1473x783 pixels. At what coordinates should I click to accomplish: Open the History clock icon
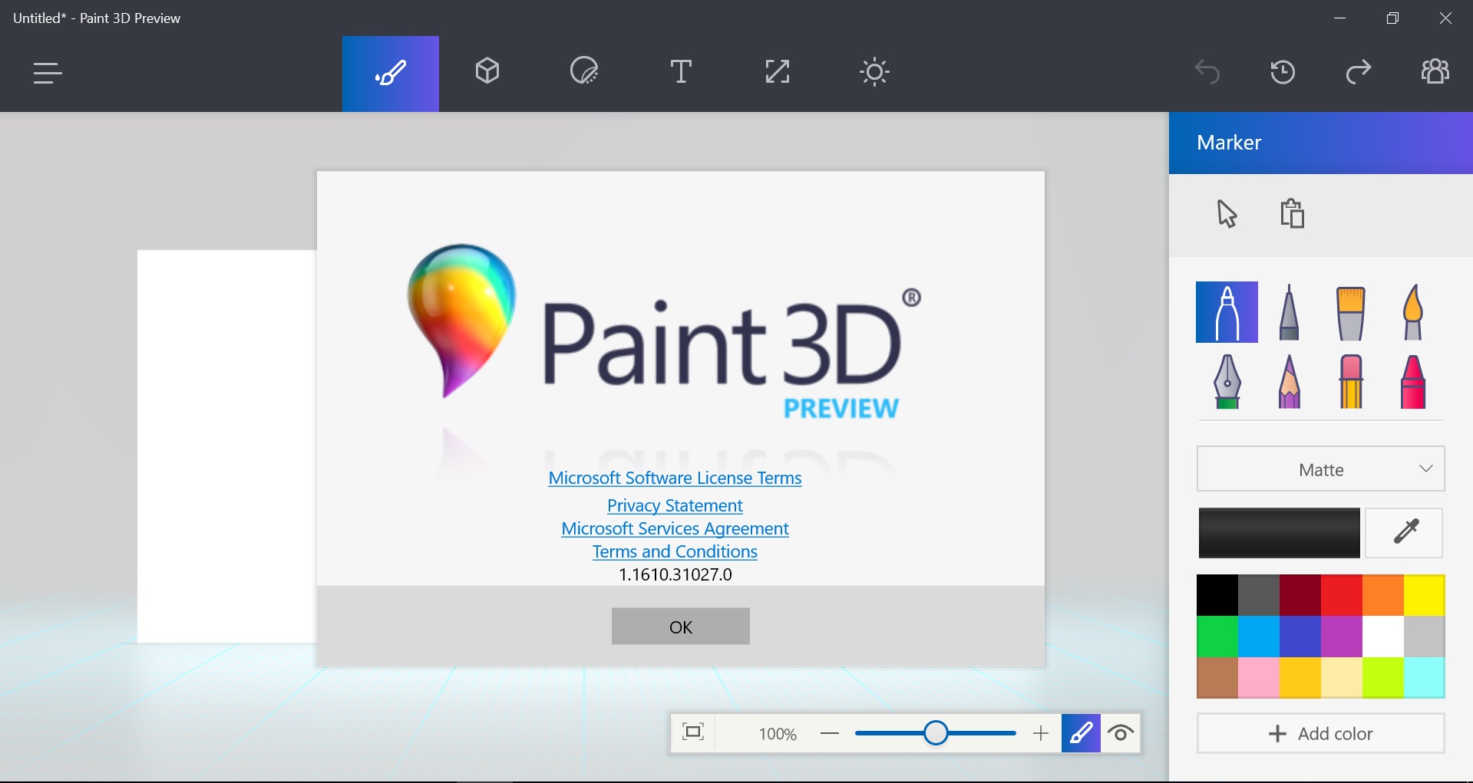click(1283, 73)
